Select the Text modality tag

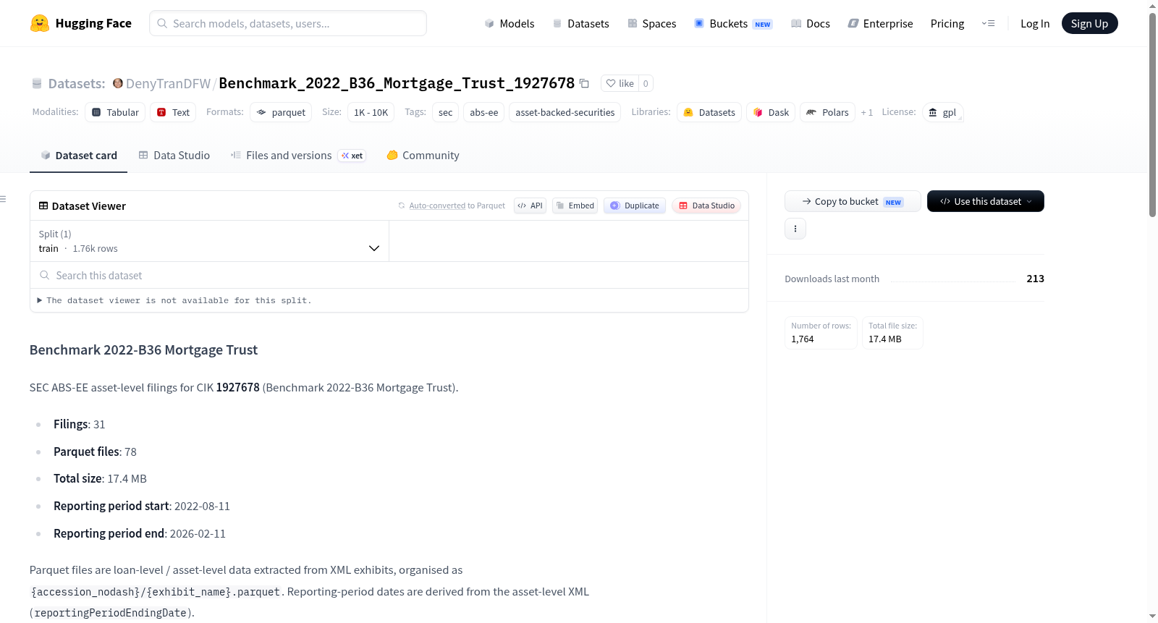[x=173, y=112]
